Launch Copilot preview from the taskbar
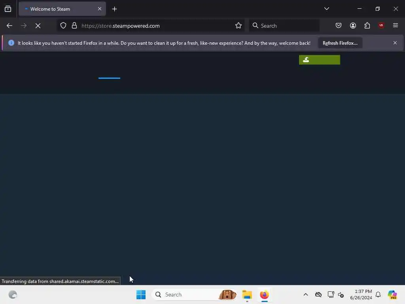Screen dimensions: 405x304 (x=392, y=294)
